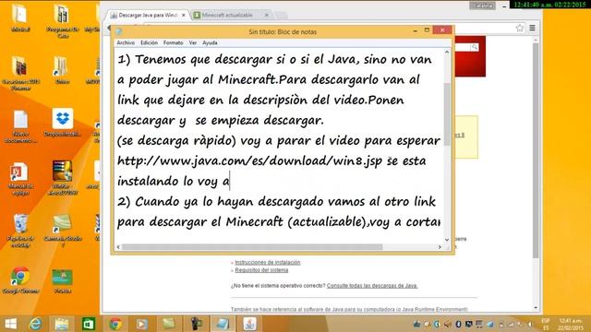Click Notepad's horizontal scrollbar right arrow
Image resolution: width=591 pixels, height=332 pixels.
tap(440, 247)
